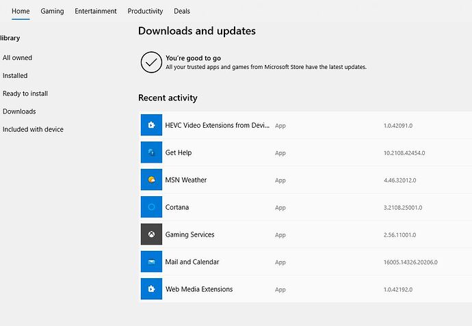Open the Deals tab
Viewport: 472px width, 326px height.
tap(182, 11)
